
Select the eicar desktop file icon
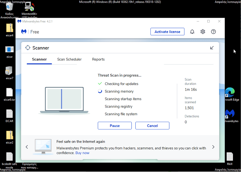pyautogui.click(x=9, y=52)
